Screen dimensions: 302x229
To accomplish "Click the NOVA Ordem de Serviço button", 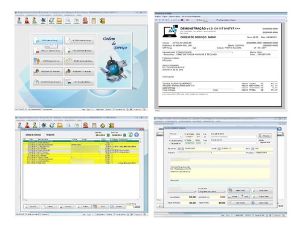I will tap(48, 40).
